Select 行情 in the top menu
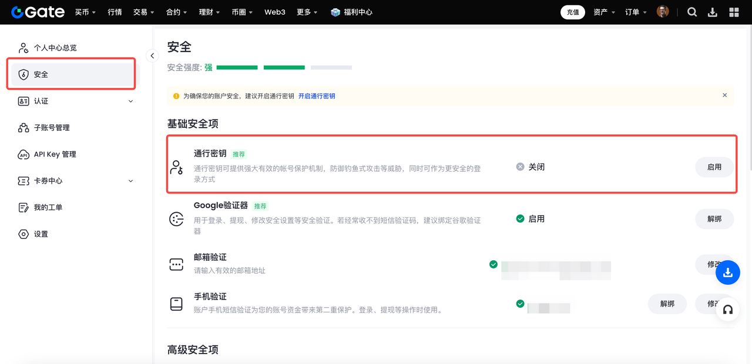 (x=115, y=12)
